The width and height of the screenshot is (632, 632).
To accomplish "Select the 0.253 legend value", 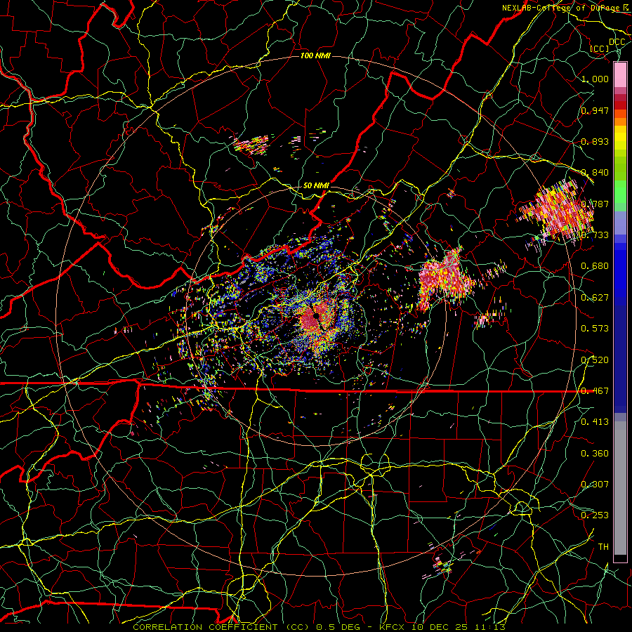I will (595, 515).
